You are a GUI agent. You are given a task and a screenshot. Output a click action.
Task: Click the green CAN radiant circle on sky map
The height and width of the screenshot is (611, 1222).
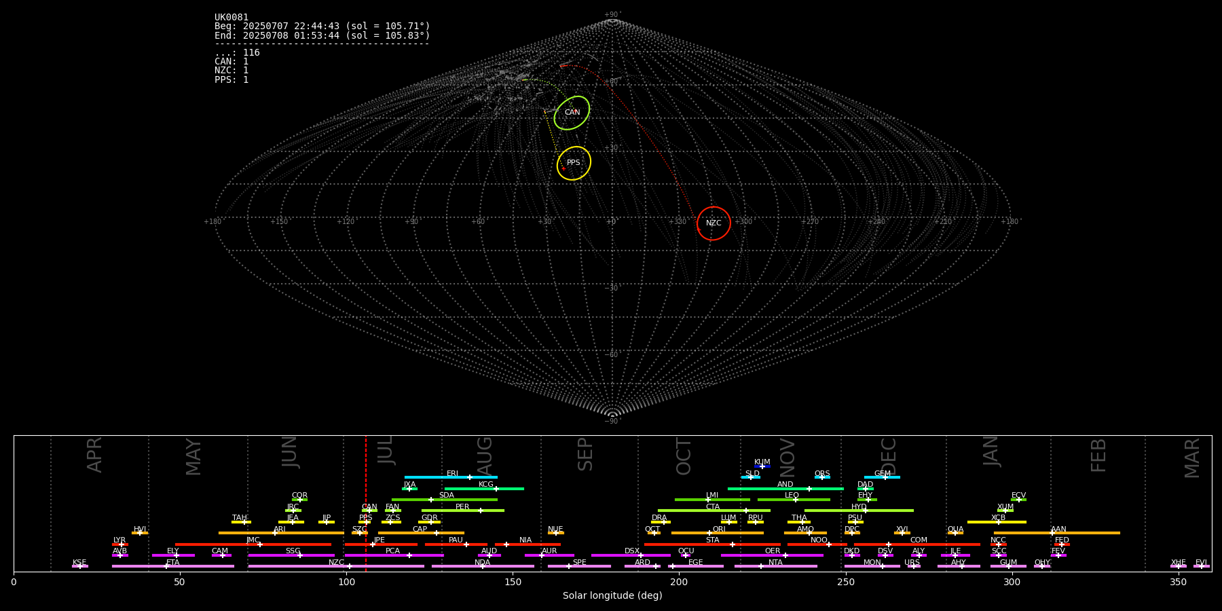(x=572, y=113)
